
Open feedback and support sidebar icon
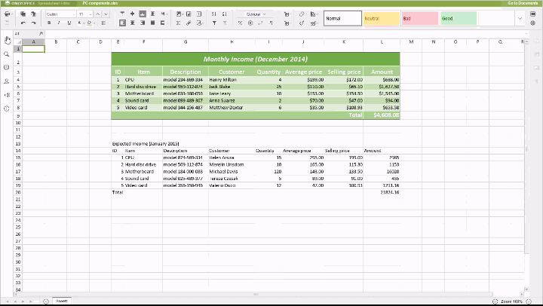[x=6, y=95]
